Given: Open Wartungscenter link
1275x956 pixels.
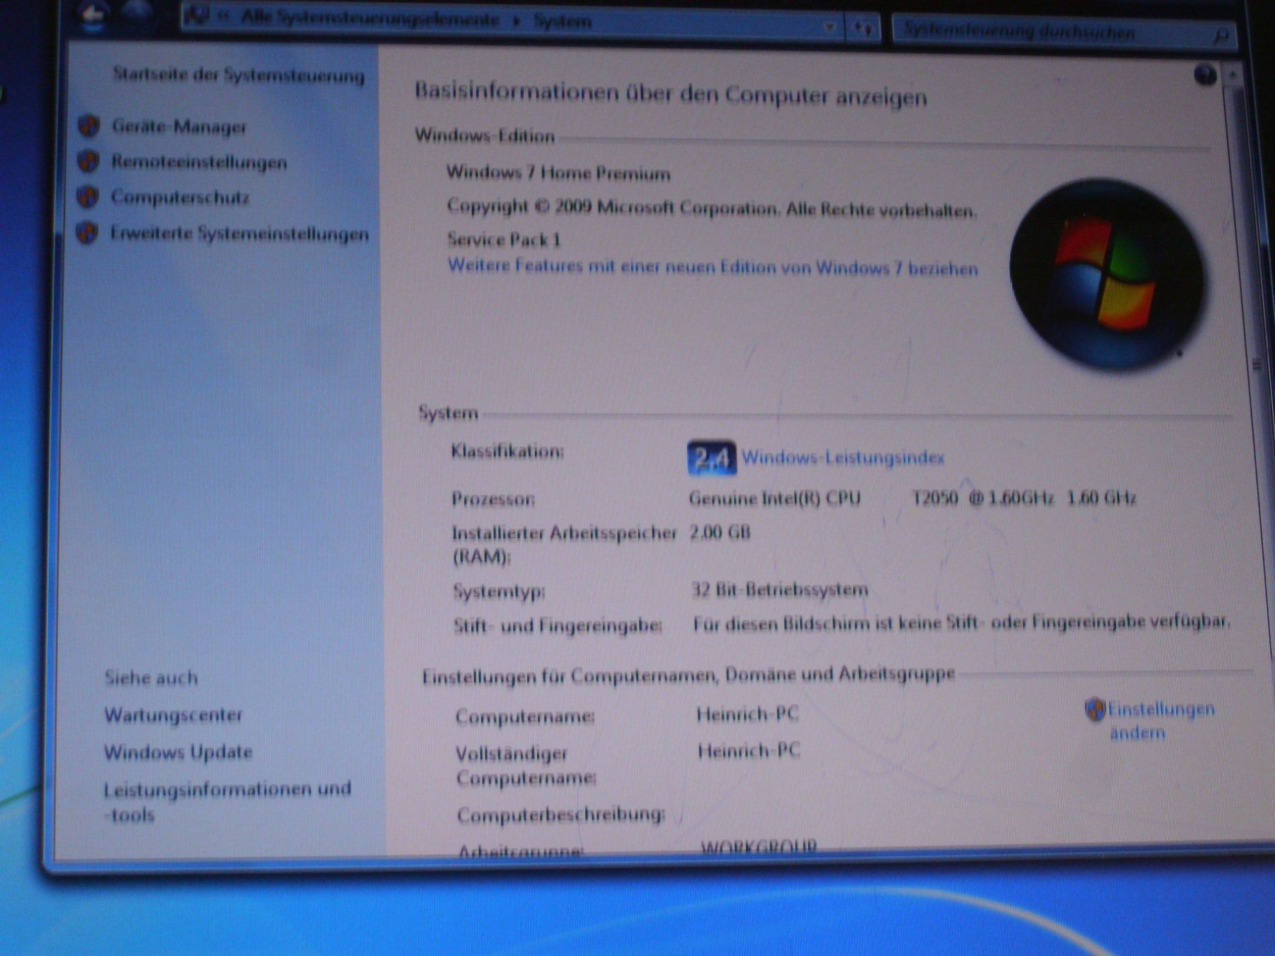Looking at the screenshot, I should pyautogui.click(x=174, y=715).
